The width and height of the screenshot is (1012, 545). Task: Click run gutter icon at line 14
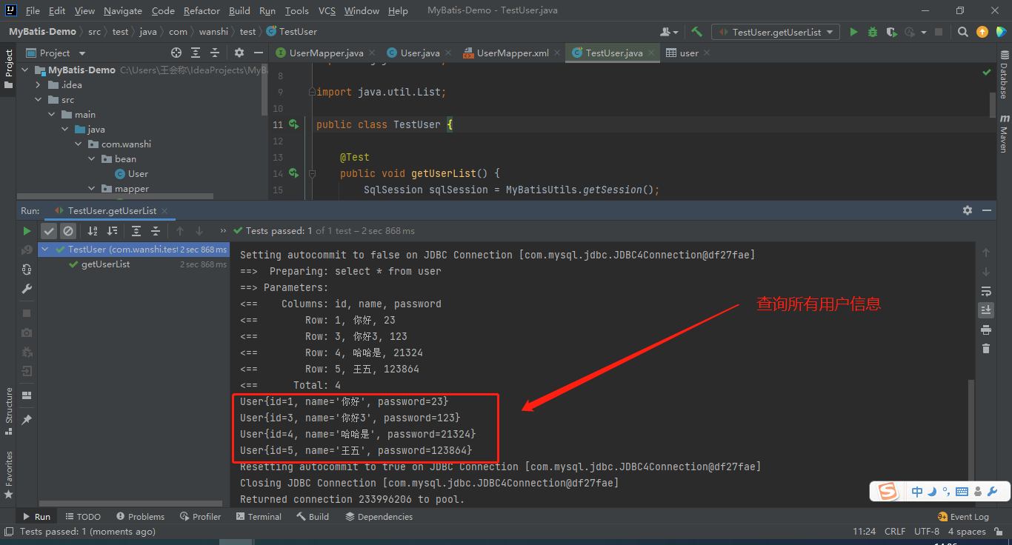point(294,173)
